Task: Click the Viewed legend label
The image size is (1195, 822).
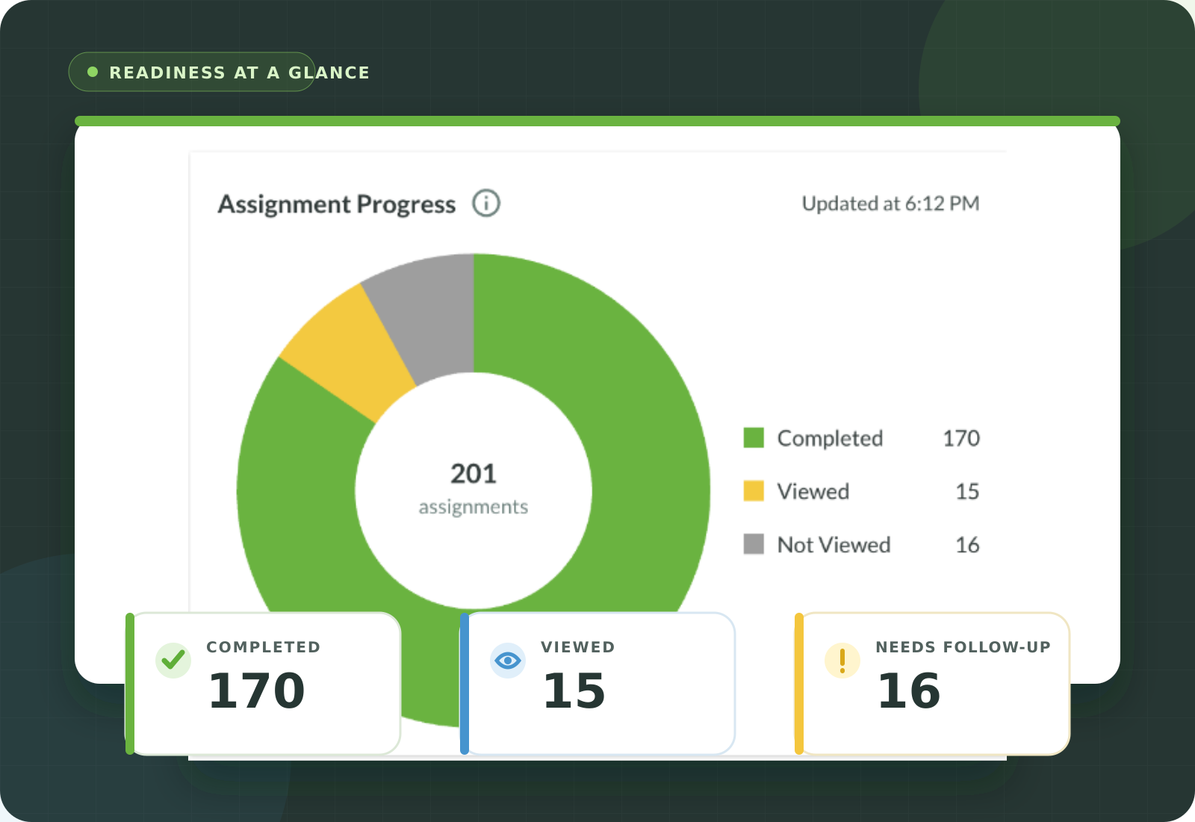Action: 813,491
